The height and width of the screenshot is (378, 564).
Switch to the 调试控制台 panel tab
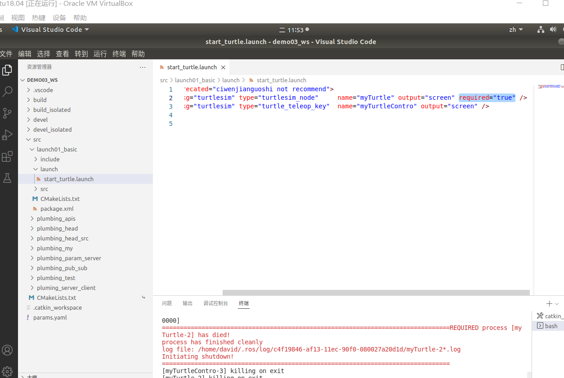tap(215, 303)
